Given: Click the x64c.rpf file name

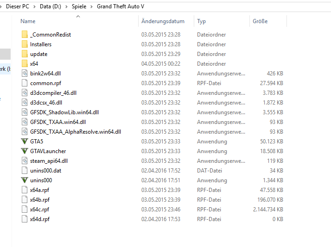Looking at the screenshot, I should coord(39,210).
